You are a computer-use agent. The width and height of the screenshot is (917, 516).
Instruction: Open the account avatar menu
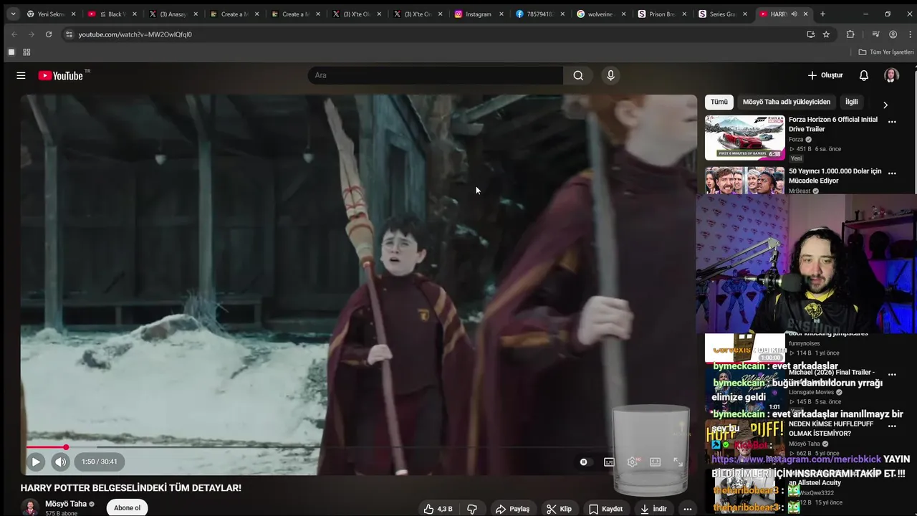[x=891, y=75]
